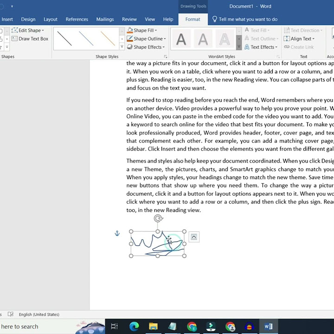Viewport: 334px width, 334px height.
Task: Switch to the Insert tab
Action: [7, 19]
